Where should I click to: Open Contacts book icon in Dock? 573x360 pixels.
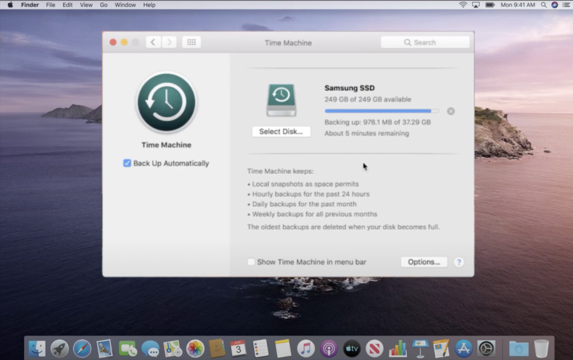(x=217, y=348)
